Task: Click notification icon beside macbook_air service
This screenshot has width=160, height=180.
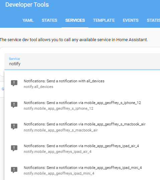Action: click(x=14, y=126)
